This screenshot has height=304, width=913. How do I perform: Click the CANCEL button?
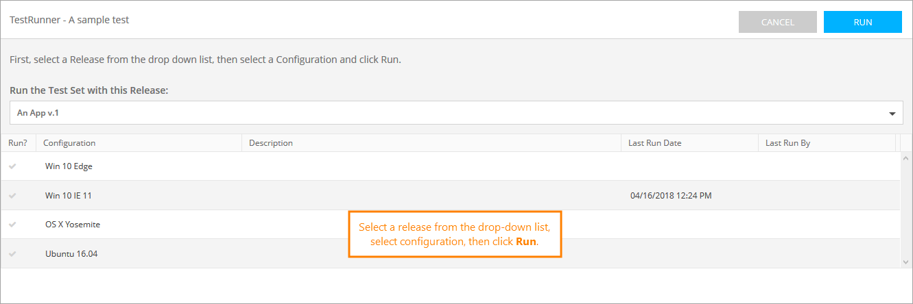coord(777,22)
